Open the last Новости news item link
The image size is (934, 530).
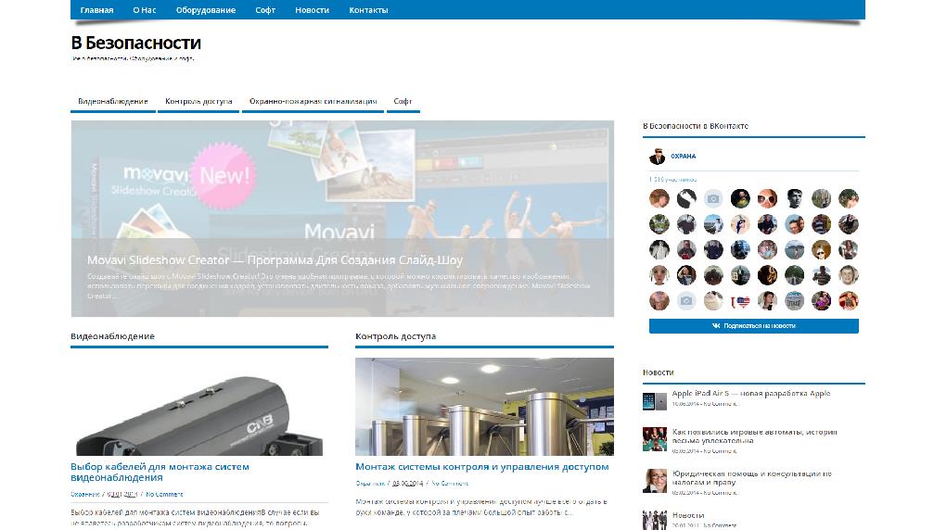[688, 516]
